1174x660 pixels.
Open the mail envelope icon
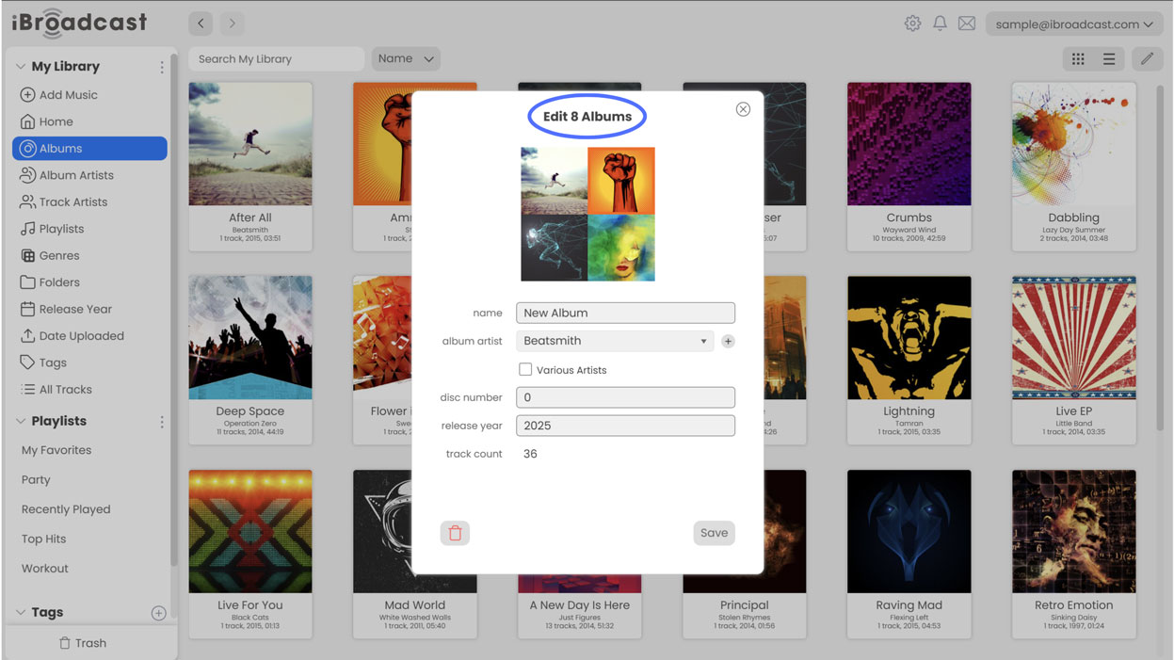[967, 24]
